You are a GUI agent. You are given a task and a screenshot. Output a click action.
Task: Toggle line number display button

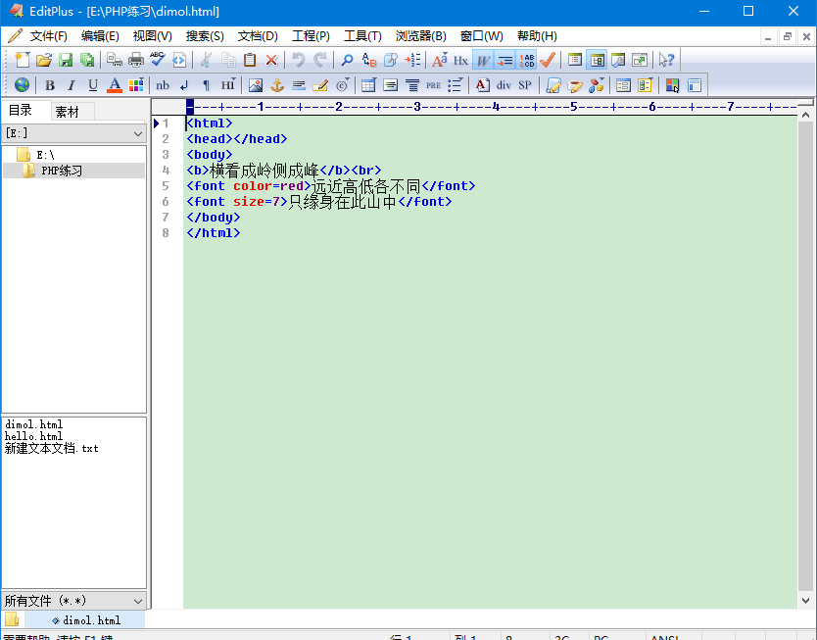527,60
